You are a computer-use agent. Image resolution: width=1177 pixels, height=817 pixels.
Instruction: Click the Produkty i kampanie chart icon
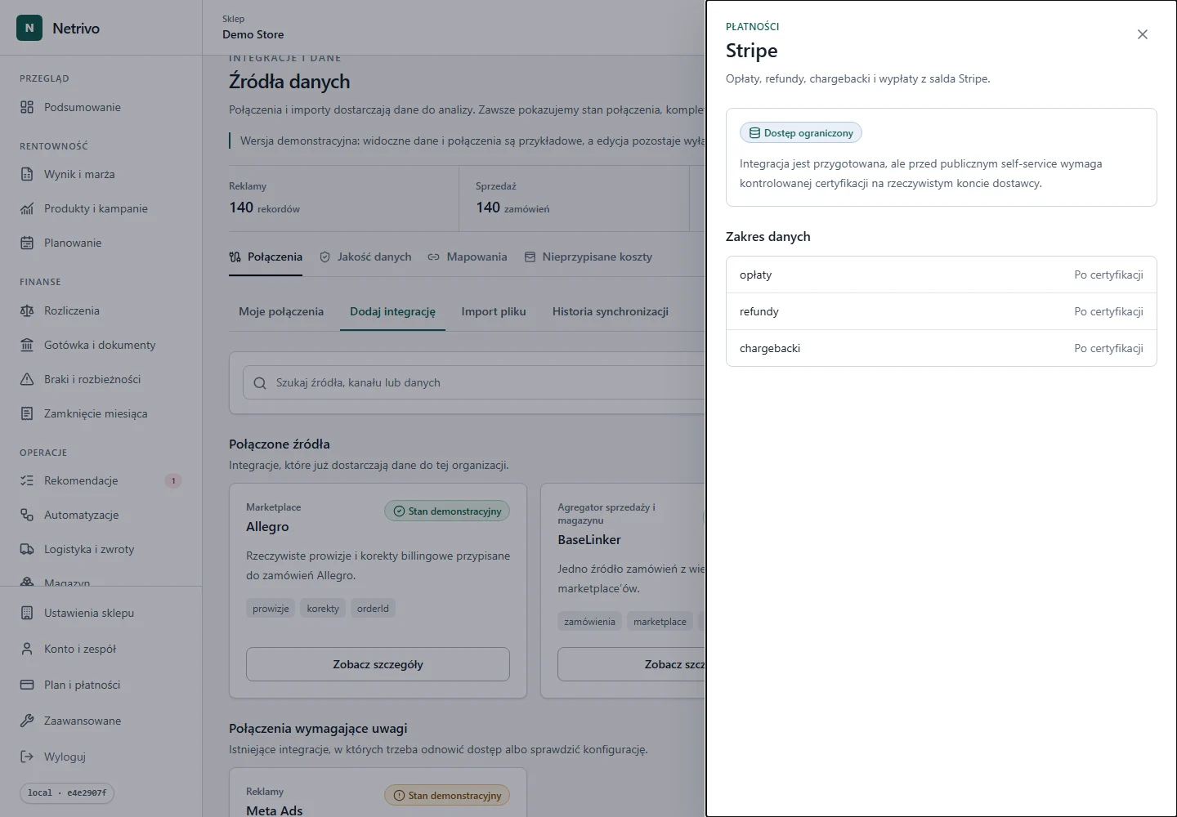pos(27,208)
